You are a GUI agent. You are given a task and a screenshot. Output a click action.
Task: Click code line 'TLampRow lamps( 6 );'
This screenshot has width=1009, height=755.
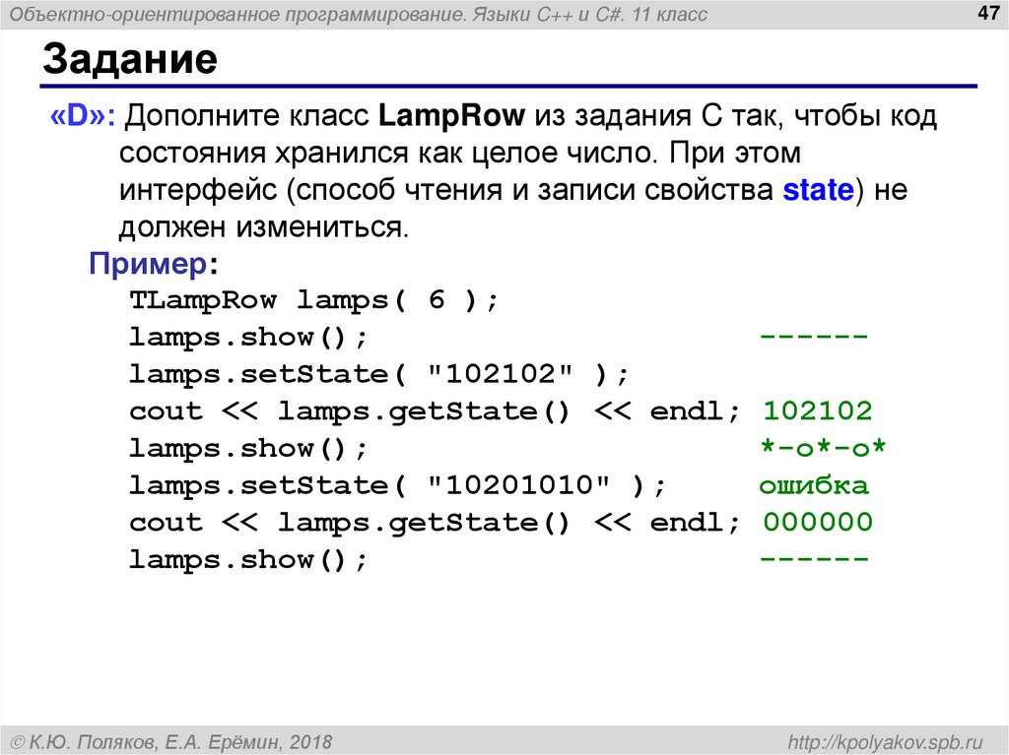pos(314,300)
